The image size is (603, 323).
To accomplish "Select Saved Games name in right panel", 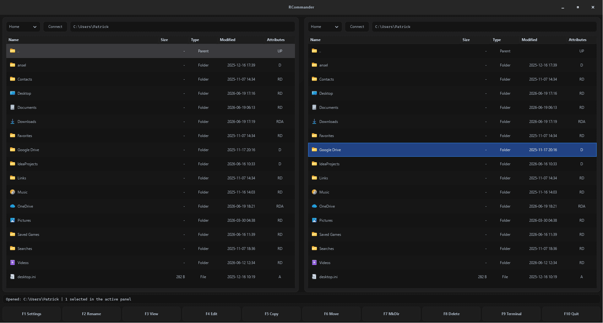I will tap(330, 235).
